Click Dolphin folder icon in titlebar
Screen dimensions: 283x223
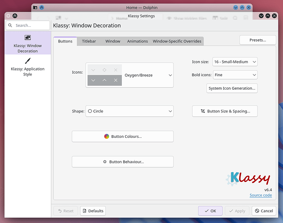[35, 8]
